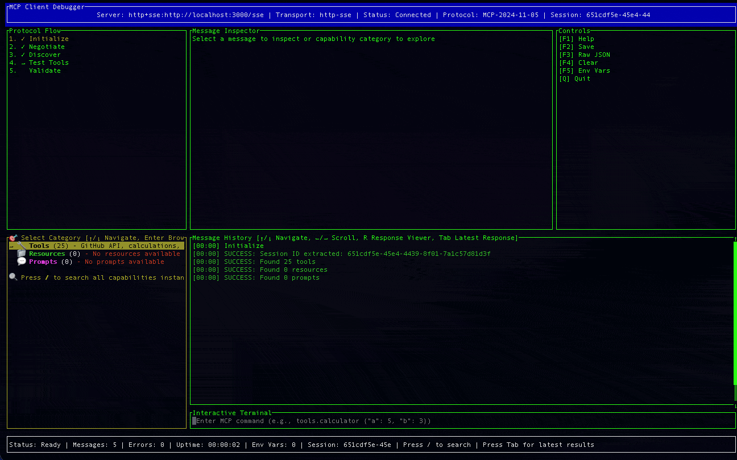
Task: Click the 'Press / to search' status bar hint
Action: pos(437,445)
